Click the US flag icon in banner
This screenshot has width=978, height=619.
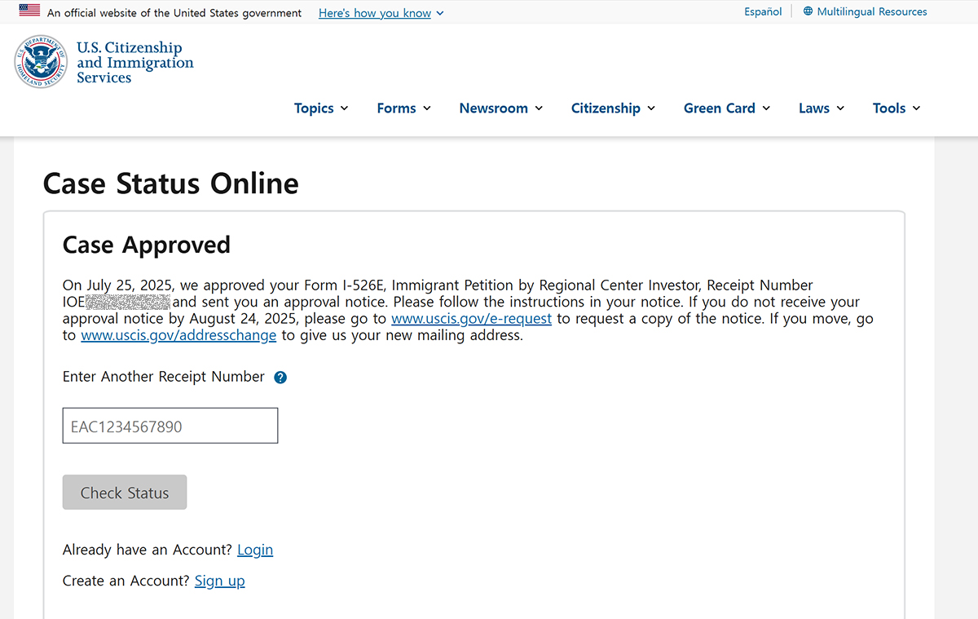(29, 11)
